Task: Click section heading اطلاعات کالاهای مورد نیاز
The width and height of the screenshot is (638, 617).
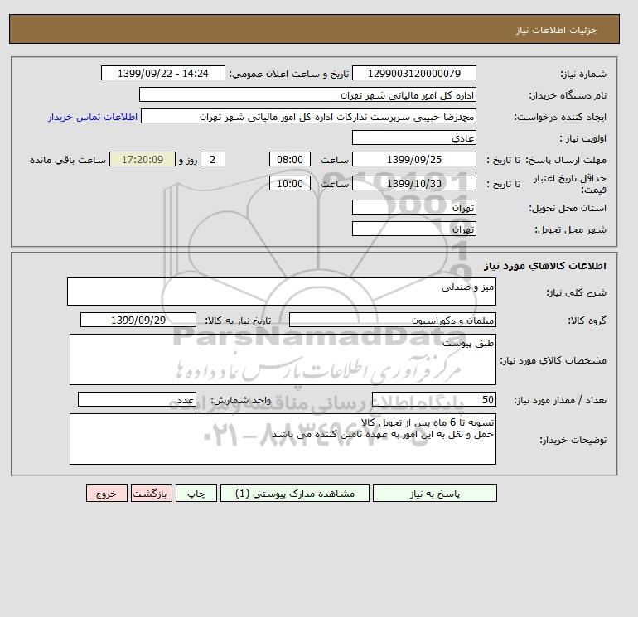Action: (545, 266)
